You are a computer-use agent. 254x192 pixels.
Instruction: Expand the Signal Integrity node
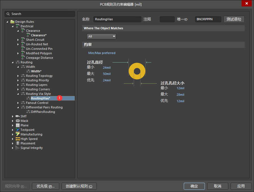(13, 148)
